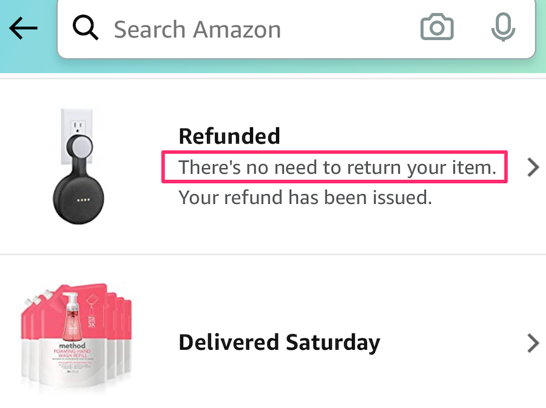The height and width of the screenshot is (408, 546).
Task: Expand the Refunded order chevron
Action: [x=533, y=167]
